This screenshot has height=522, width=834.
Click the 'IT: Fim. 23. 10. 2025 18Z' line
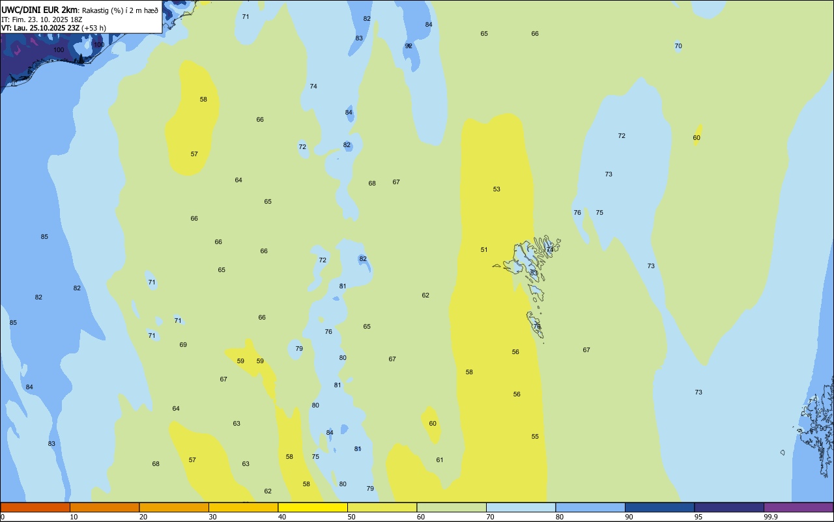click(x=42, y=20)
